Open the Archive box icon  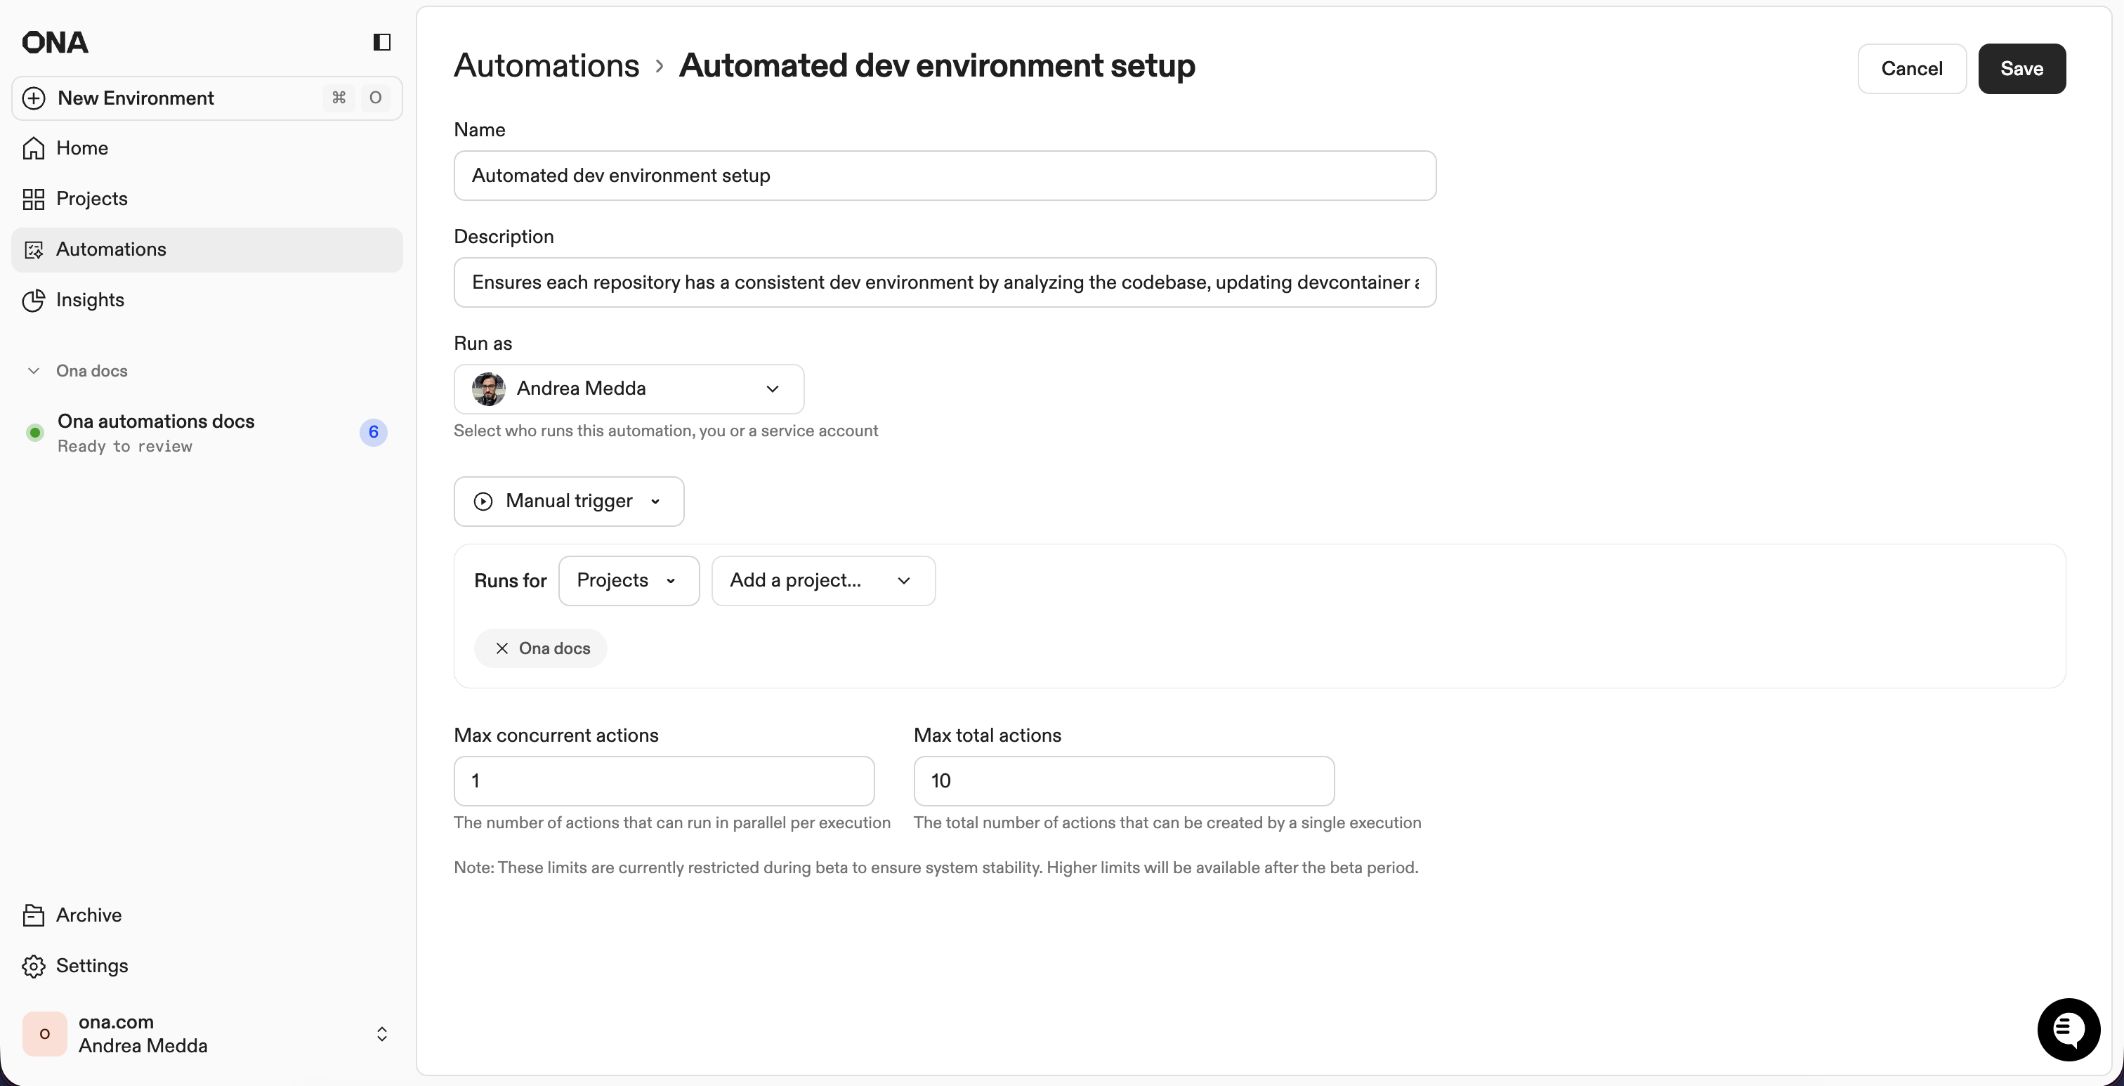click(x=33, y=915)
